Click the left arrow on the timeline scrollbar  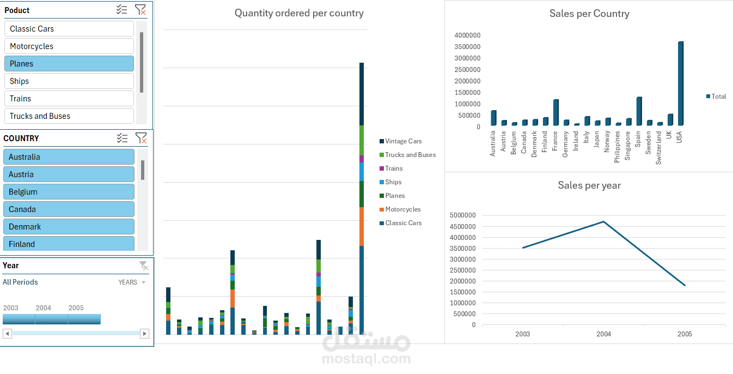[7, 333]
